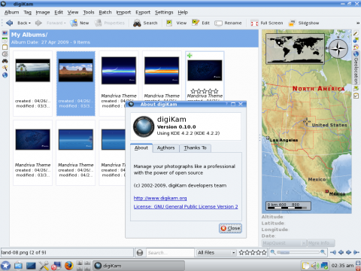Click the More Info button under the map
The width and height of the screenshot is (361, 271).
pyautogui.click(x=321, y=243)
